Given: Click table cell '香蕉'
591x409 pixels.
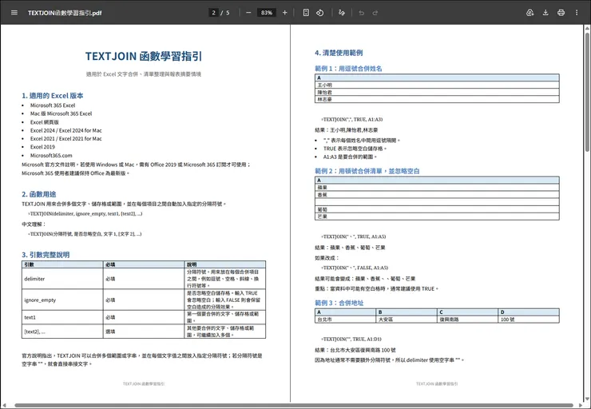Looking at the screenshot, I should [437, 195].
